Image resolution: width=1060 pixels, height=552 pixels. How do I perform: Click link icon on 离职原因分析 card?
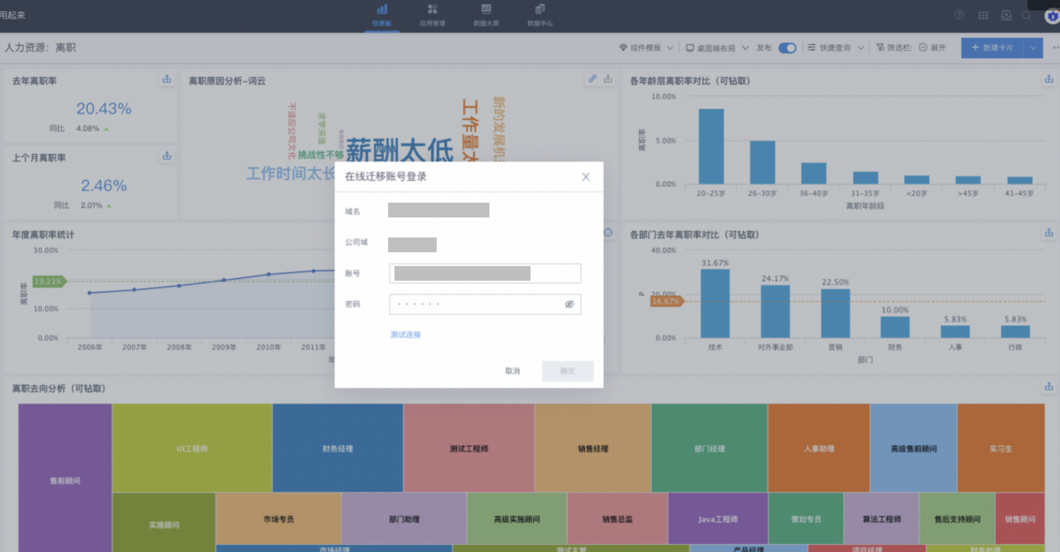pyautogui.click(x=592, y=79)
